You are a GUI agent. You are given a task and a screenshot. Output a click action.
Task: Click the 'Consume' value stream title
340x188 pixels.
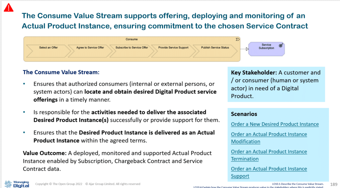131,39
